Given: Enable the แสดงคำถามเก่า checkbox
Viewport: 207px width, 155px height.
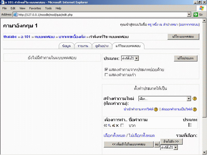Looking at the screenshot, I should [106, 75].
